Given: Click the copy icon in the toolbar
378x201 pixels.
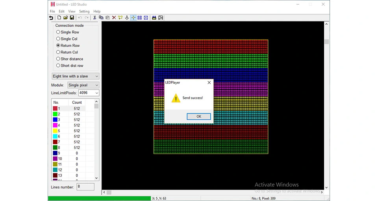Looking at the screenshot, I should tap(101, 18).
